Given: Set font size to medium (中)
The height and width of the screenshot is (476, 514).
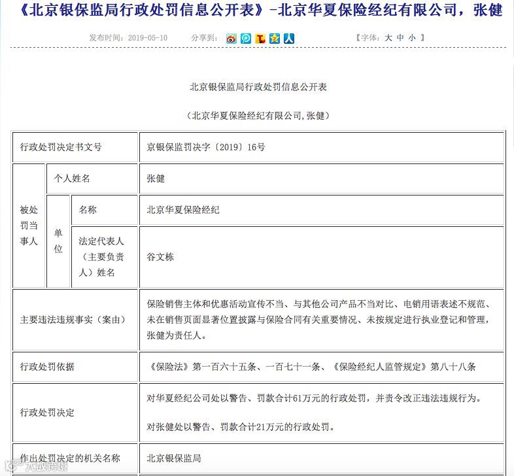Looking at the screenshot, I should tap(400, 38).
